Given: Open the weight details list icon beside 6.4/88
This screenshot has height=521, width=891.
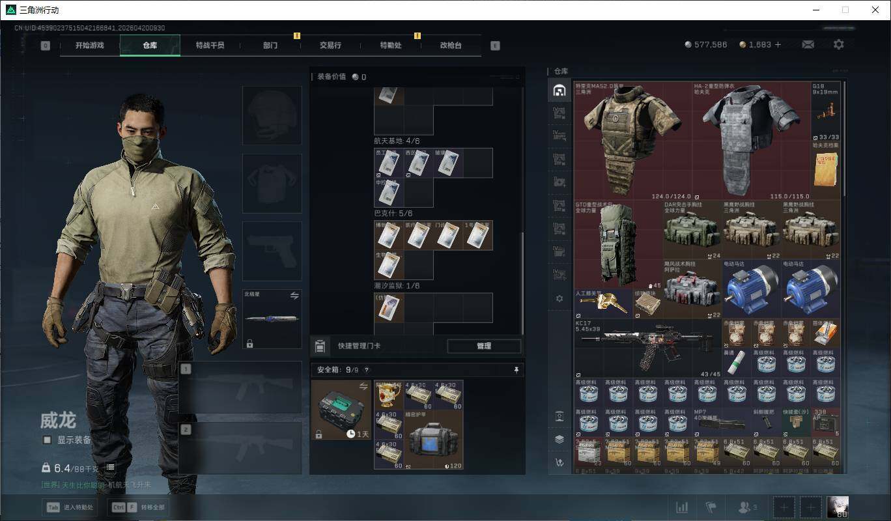Looking at the screenshot, I should click(111, 467).
